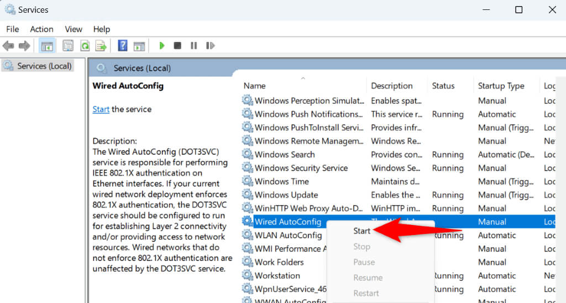The height and width of the screenshot is (303, 566).
Task: Click Windows Time's Maintains d... description
Action: [396, 181]
